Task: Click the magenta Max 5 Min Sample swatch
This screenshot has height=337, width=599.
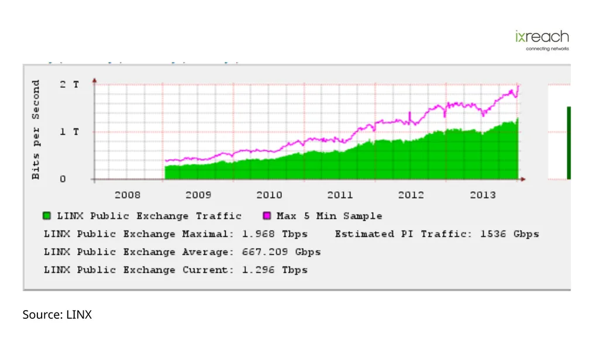Action: pos(267,216)
